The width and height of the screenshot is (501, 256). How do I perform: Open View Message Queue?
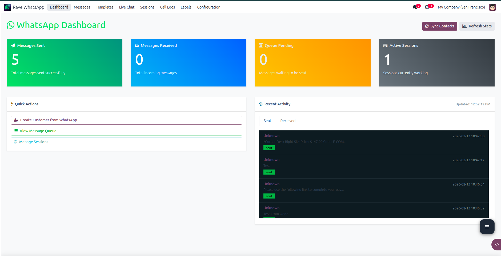(x=126, y=131)
